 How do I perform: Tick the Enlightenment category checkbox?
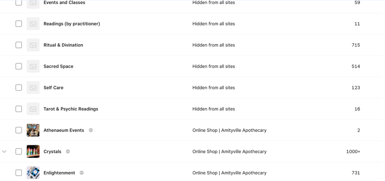tap(18, 173)
